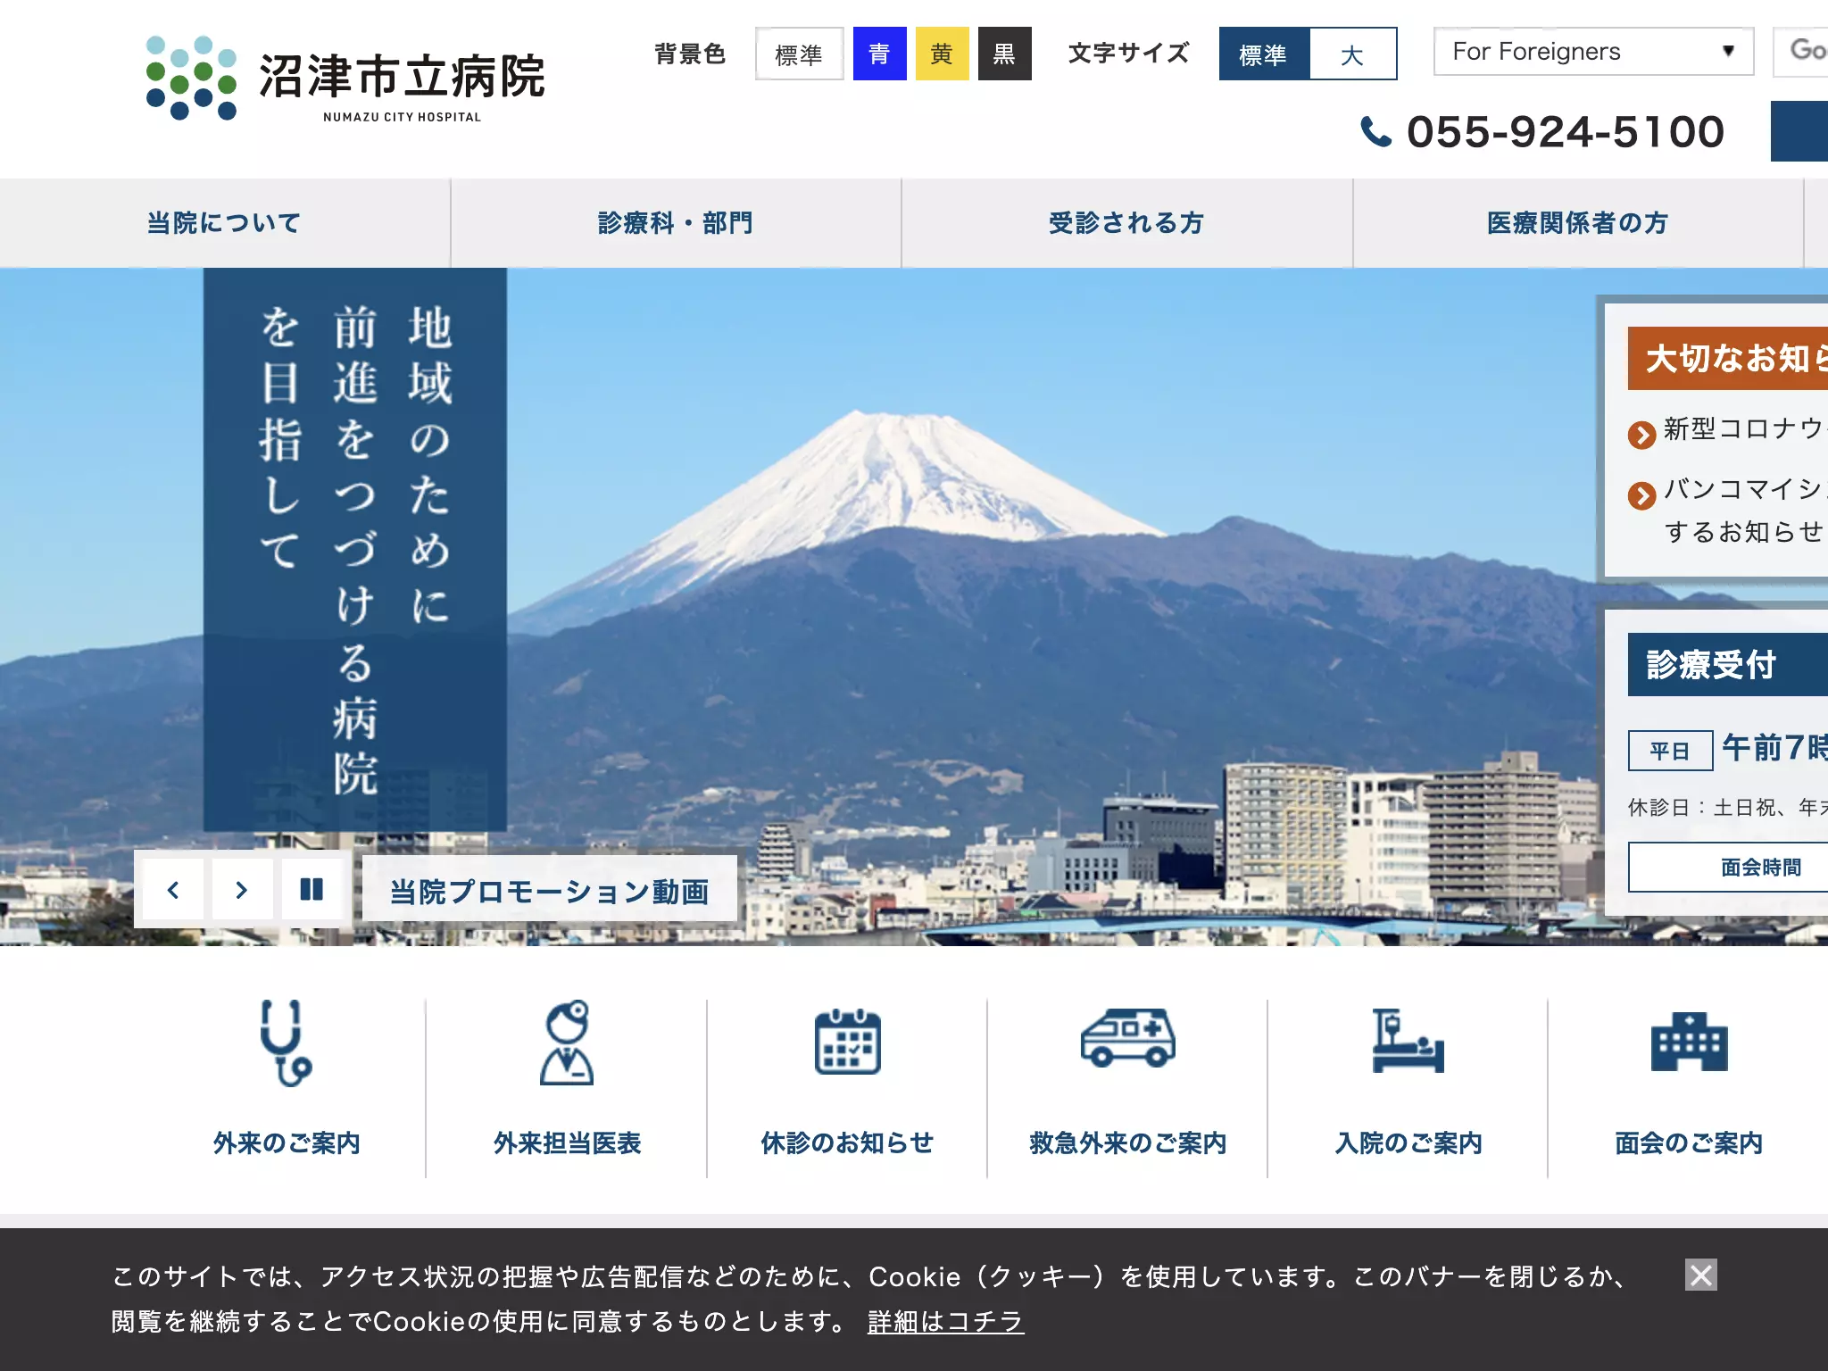Open 入院のご案内 text link
The image size is (1828, 1371).
(x=1408, y=1142)
